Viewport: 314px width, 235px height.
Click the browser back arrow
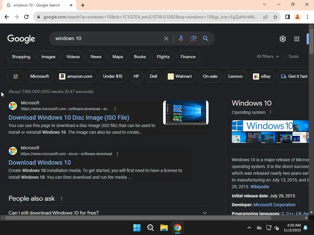tap(7, 17)
